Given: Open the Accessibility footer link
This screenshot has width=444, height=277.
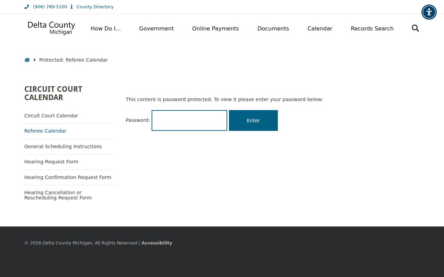Looking at the screenshot, I should pyautogui.click(x=157, y=243).
